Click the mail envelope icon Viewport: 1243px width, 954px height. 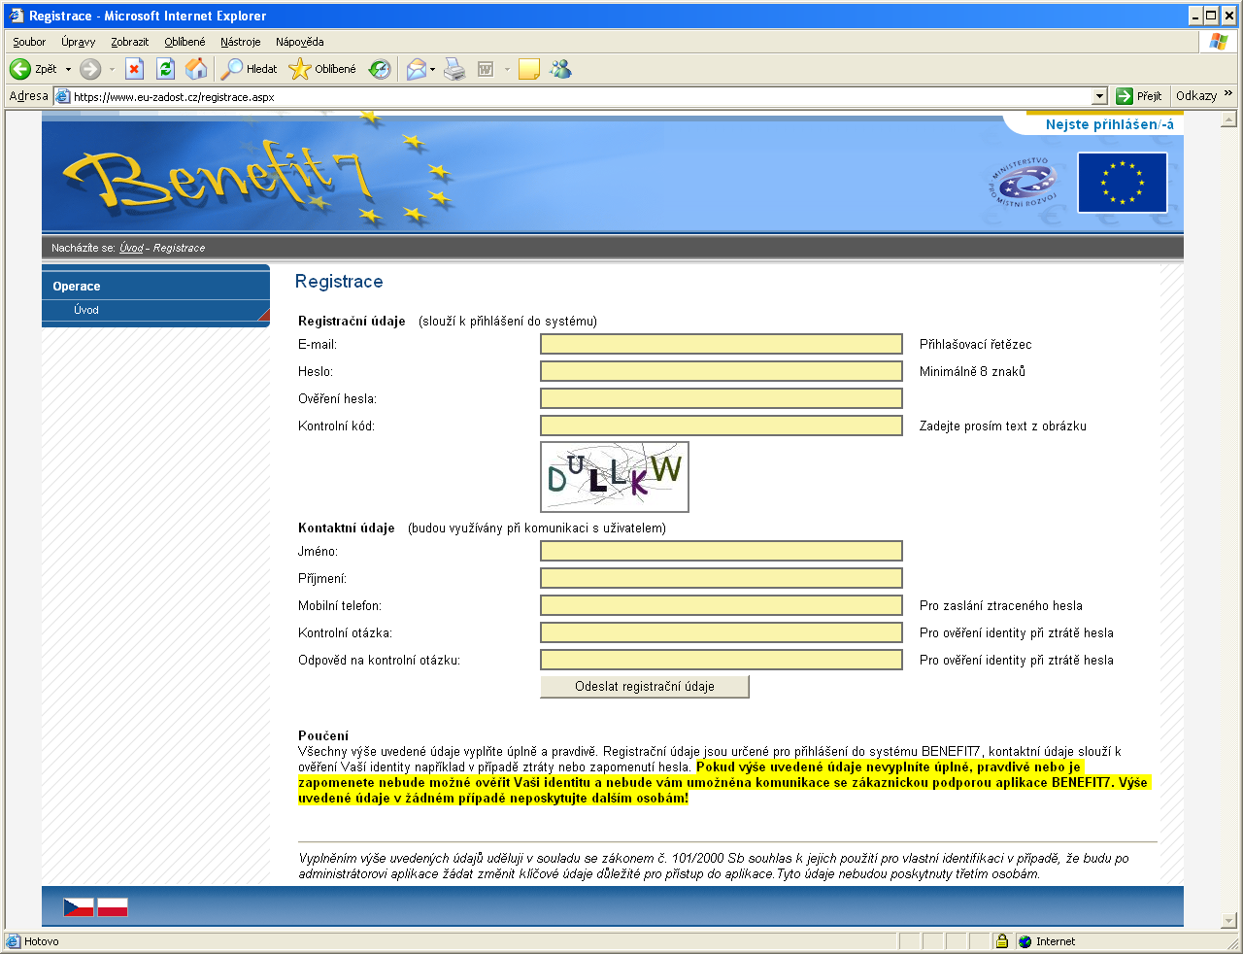[417, 69]
